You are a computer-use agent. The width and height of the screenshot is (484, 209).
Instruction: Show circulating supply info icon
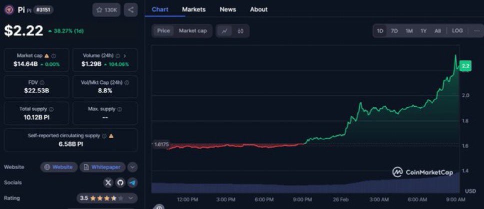coord(104,136)
